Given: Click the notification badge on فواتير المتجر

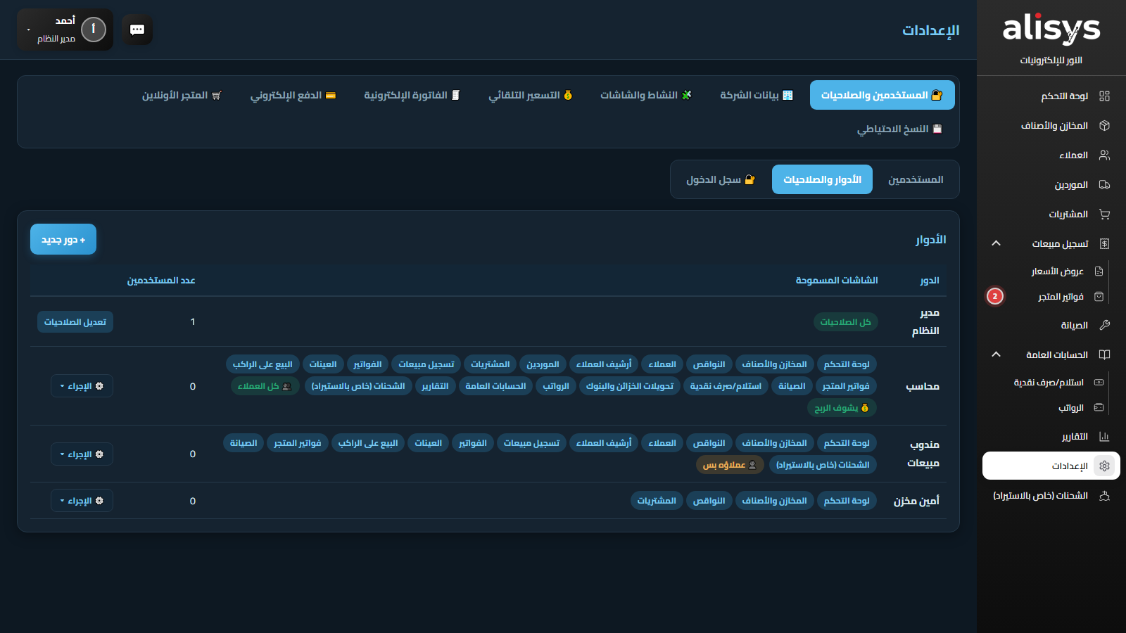Looking at the screenshot, I should (x=995, y=296).
